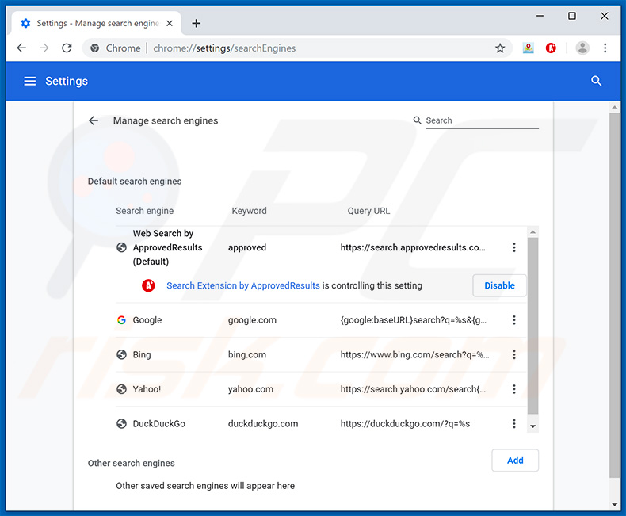Click the 'approved' keyword cell
This screenshot has width=626, height=516.
click(x=247, y=247)
